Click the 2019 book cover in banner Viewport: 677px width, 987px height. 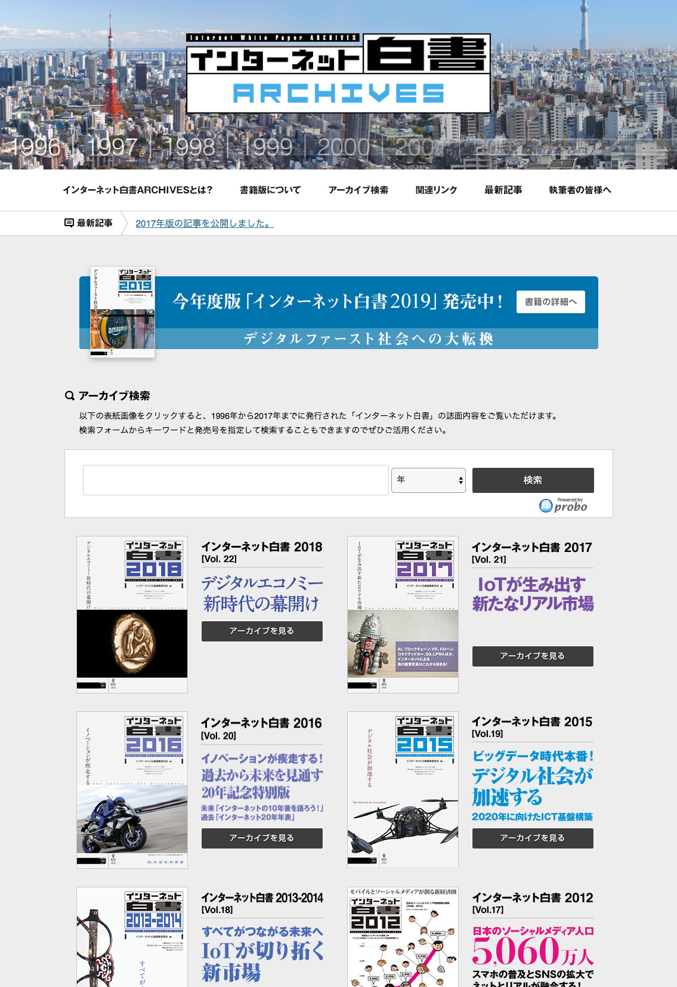[122, 312]
